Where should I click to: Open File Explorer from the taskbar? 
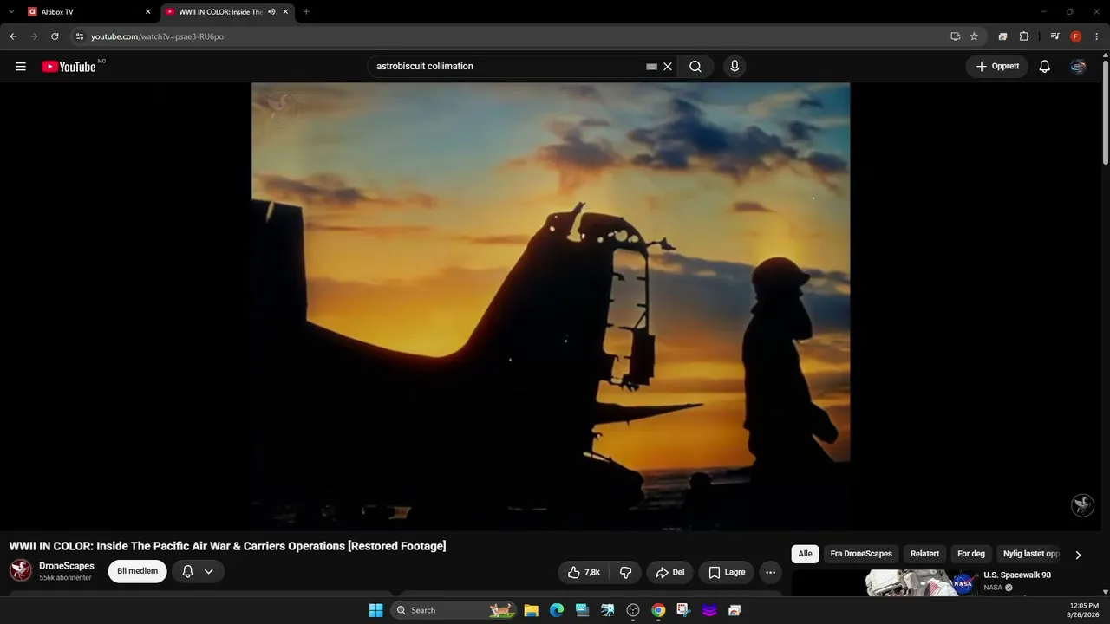(532, 610)
